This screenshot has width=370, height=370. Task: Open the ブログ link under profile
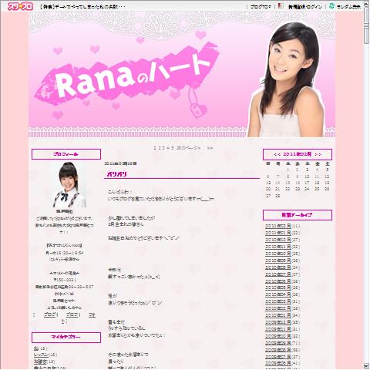[49, 314]
